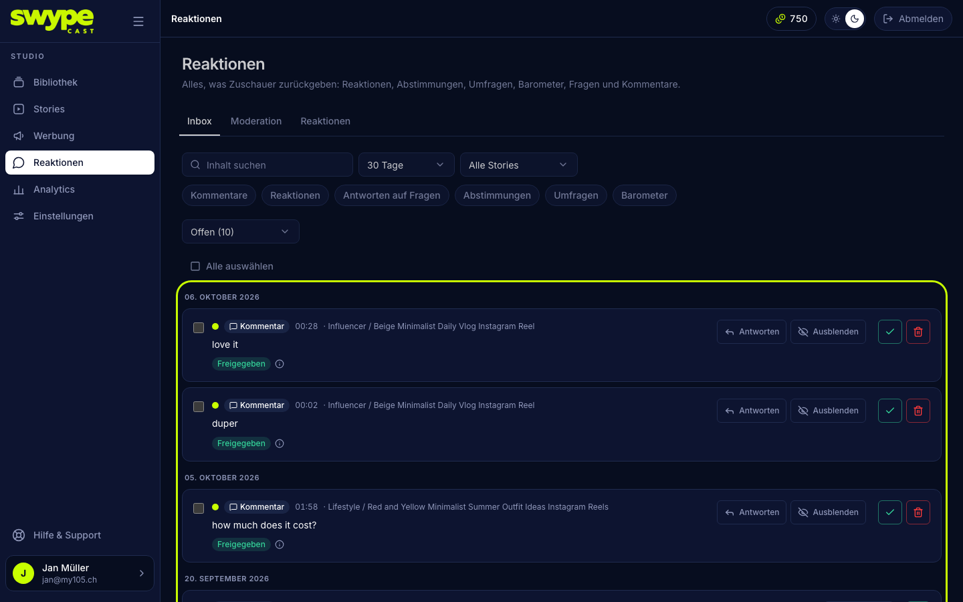The width and height of the screenshot is (963, 602).
Task: Show info next to Freigegeben on 'love it'
Action: click(x=280, y=364)
